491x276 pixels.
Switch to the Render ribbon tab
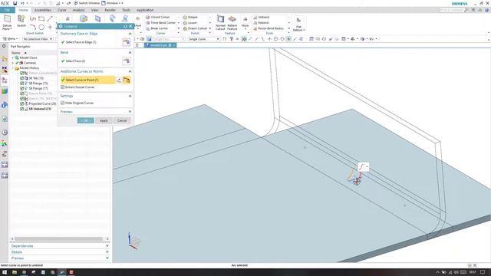pyautogui.click(x=110, y=10)
